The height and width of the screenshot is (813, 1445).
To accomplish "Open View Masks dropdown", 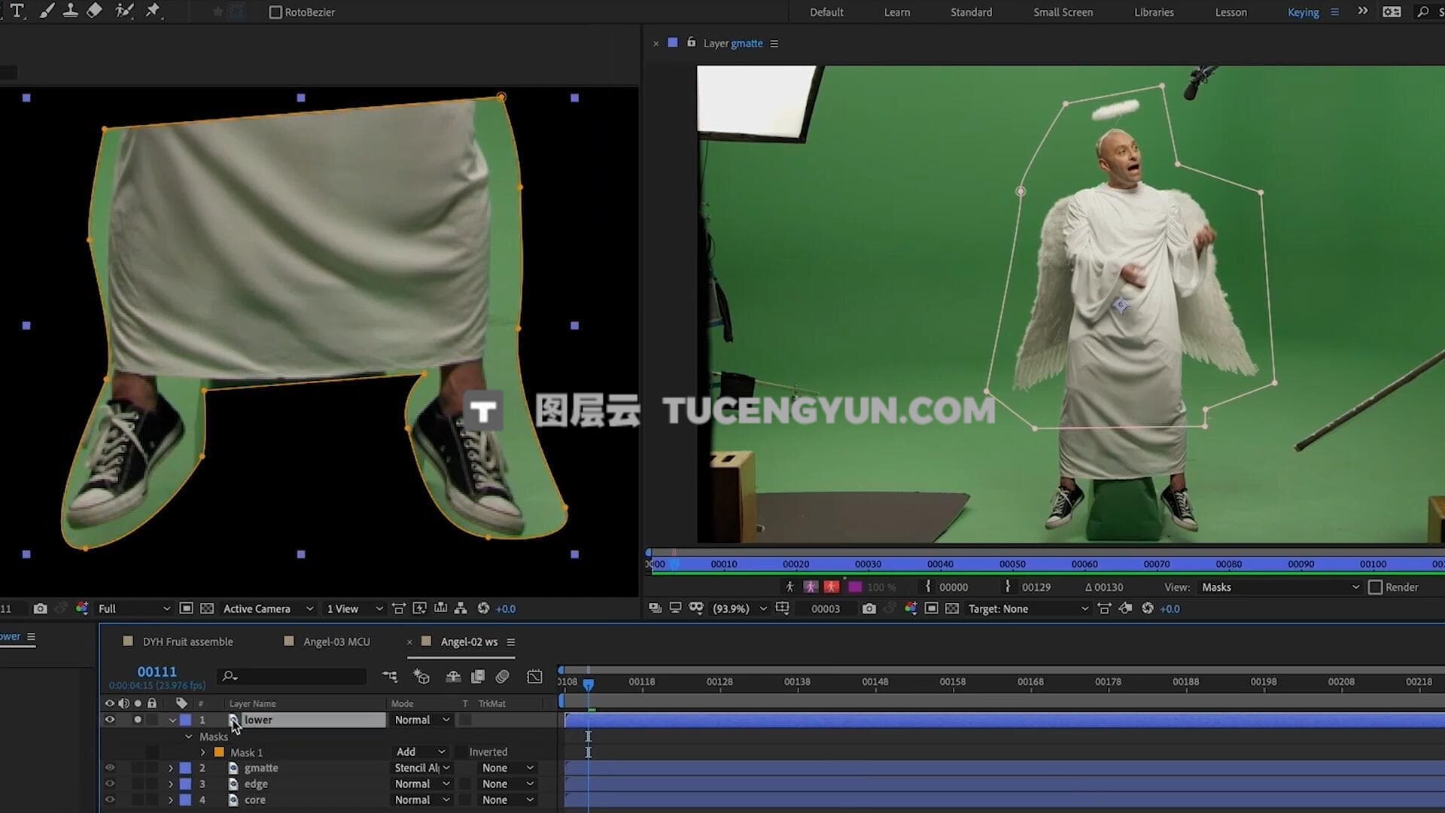I will 1280,587.
